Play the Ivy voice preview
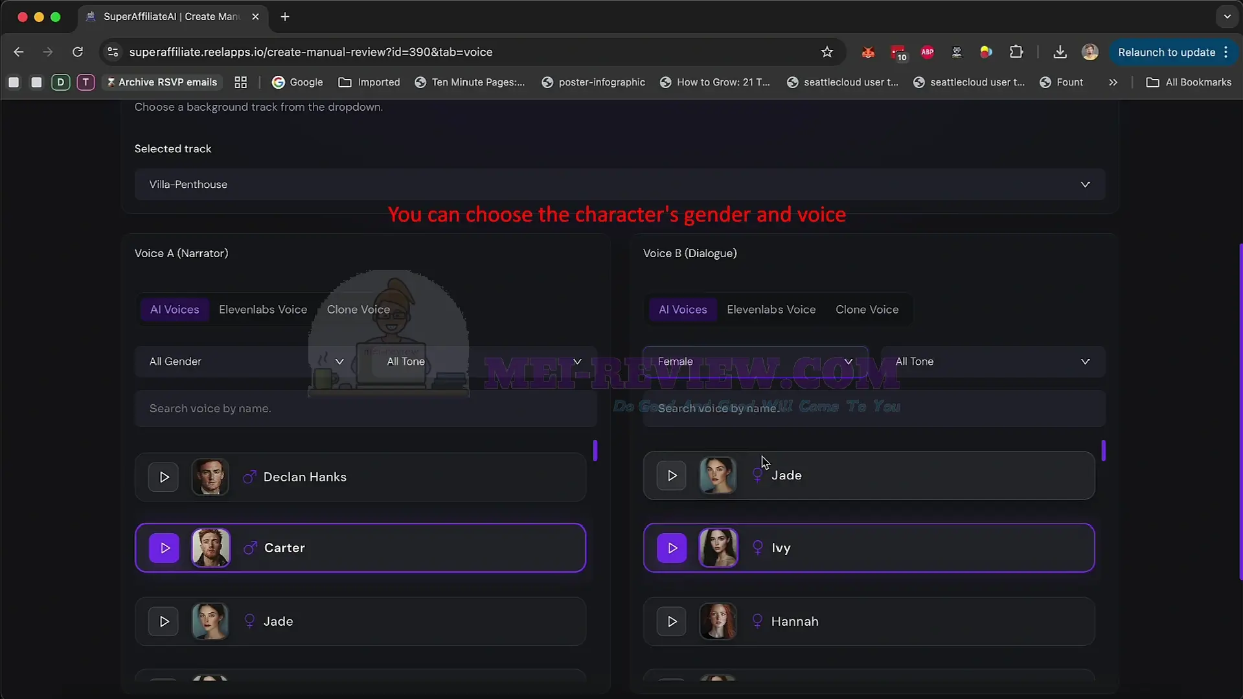Viewport: 1243px width, 699px height. (672, 548)
